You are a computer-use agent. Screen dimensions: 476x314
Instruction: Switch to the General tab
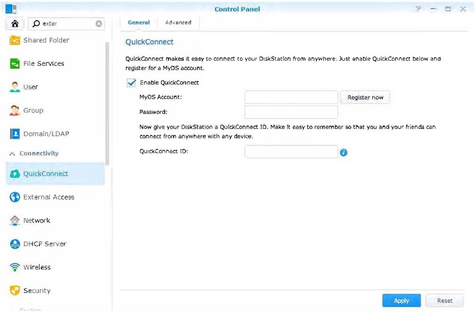(138, 23)
